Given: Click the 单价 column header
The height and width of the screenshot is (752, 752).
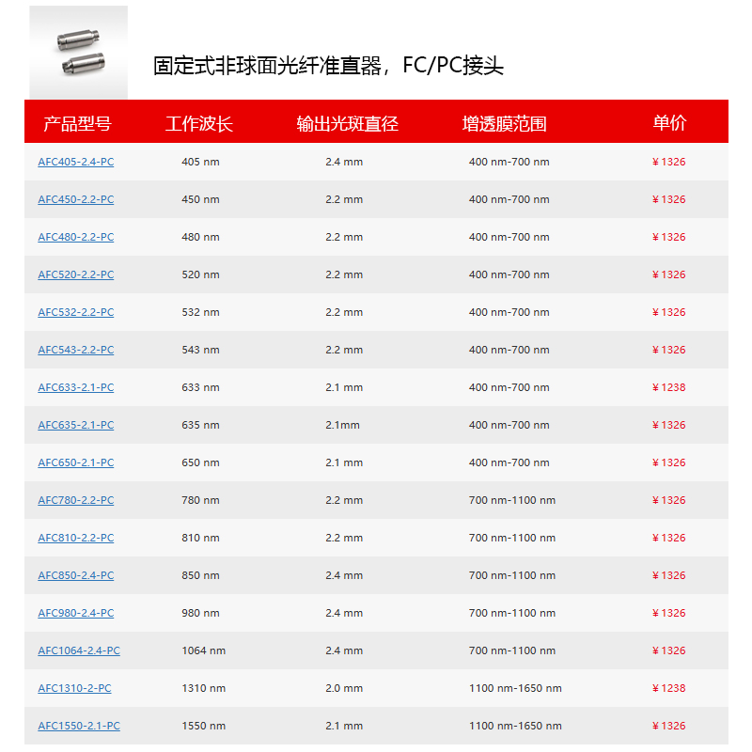Looking at the screenshot, I should 669,123.
